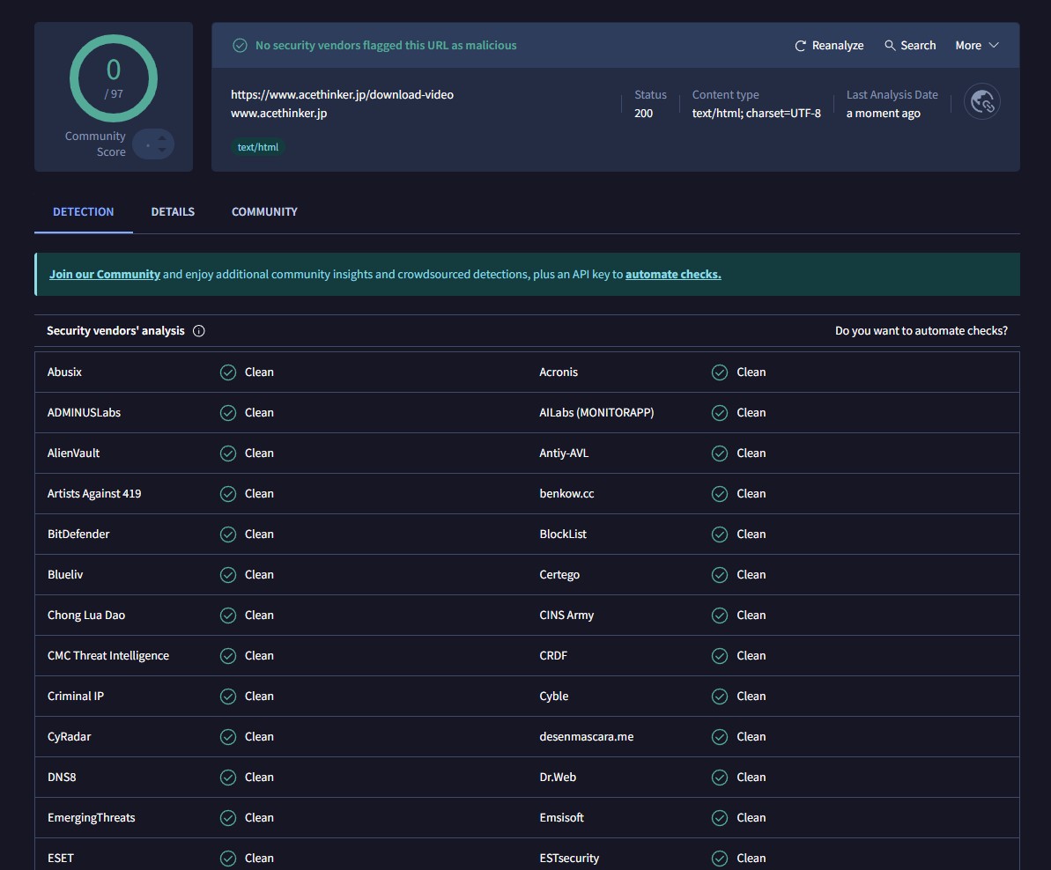Click the Community Score vote control
The image size is (1051, 870).
click(x=154, y=144)
